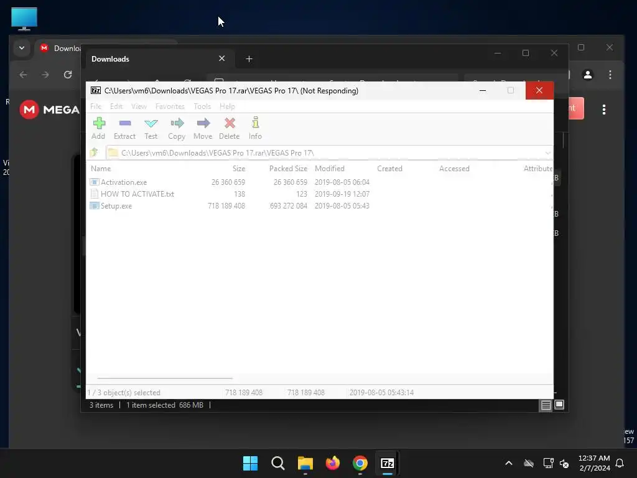637x478 pixels.
Task: Close the Downloads tab in File Explorer
Action: [x=222, y=59]
